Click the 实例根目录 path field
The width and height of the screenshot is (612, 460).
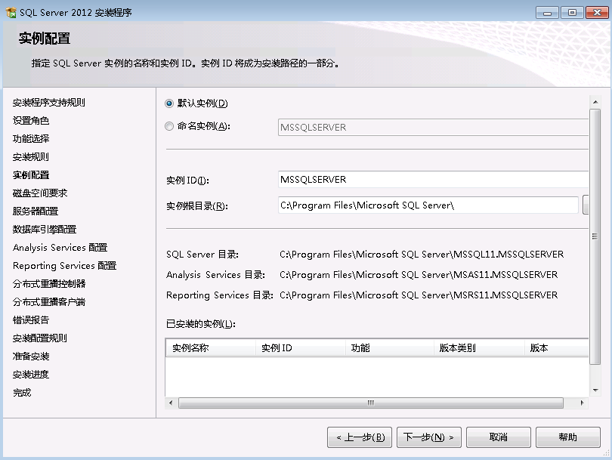click(428, 205)
